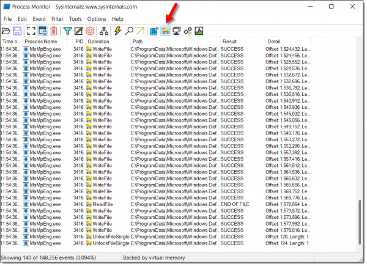Viewport: 367px width, 266px height.
Task: Open a saved log with the Open icon
Action: 6,31
